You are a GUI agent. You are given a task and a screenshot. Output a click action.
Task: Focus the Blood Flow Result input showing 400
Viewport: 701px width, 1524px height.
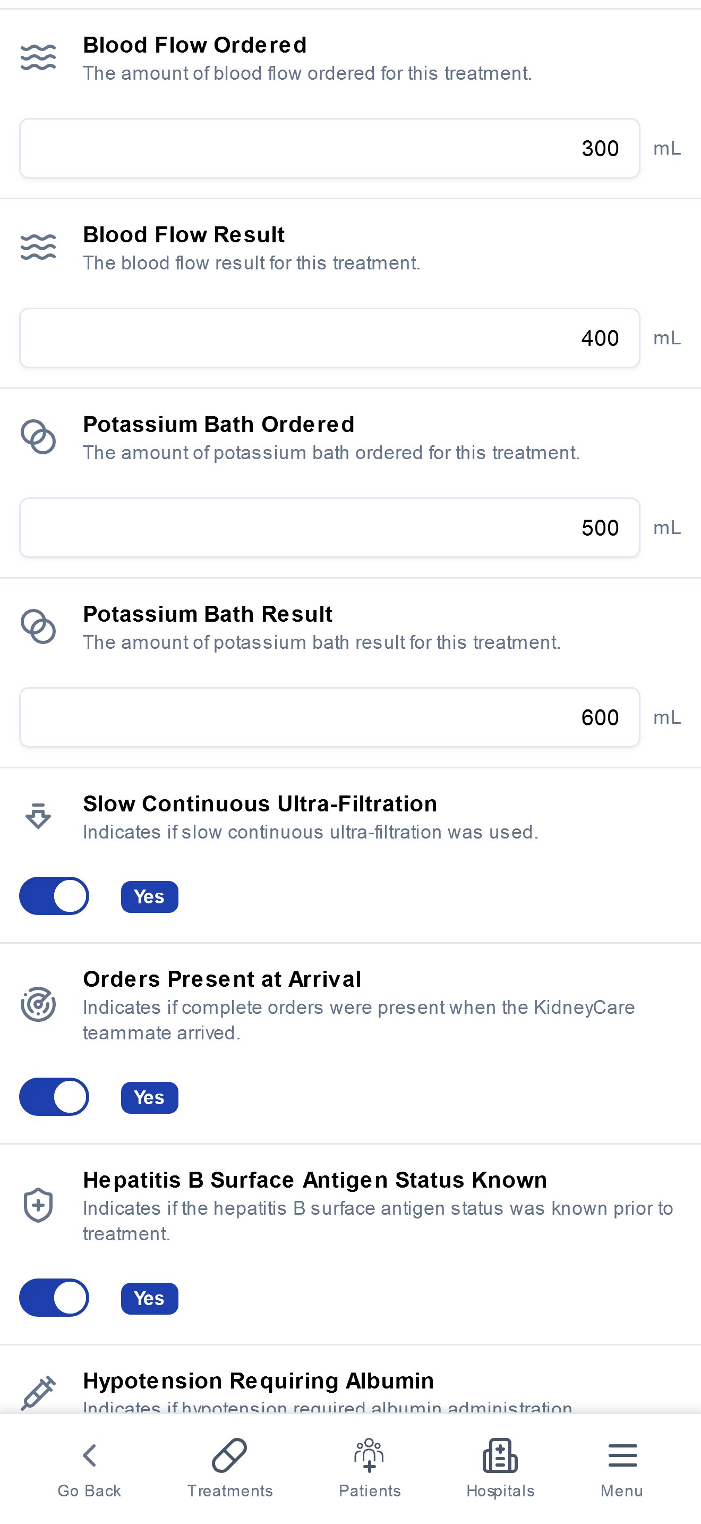point(330,338)
